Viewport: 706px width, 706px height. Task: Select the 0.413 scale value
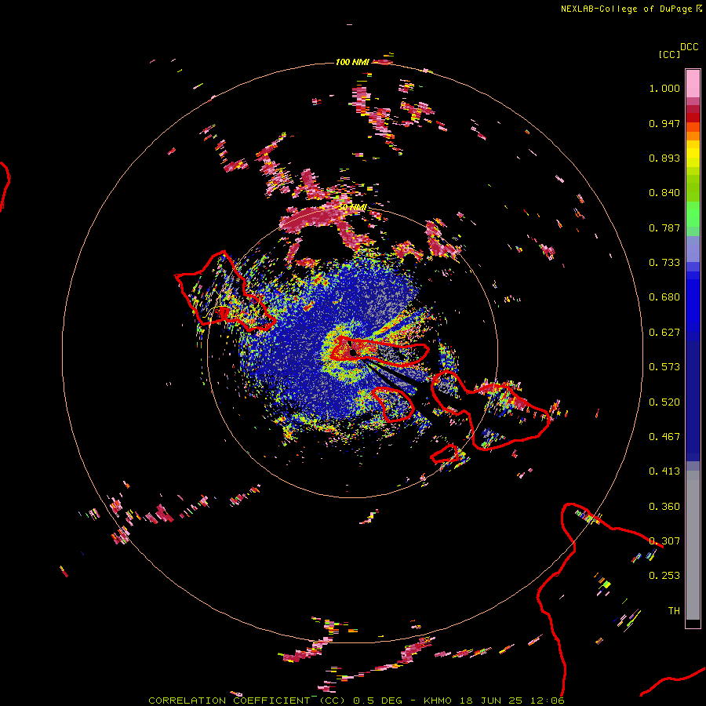pos(664,471)
